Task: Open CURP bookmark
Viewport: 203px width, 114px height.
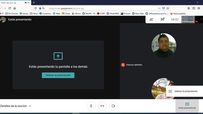Action: tap(101, 13)
